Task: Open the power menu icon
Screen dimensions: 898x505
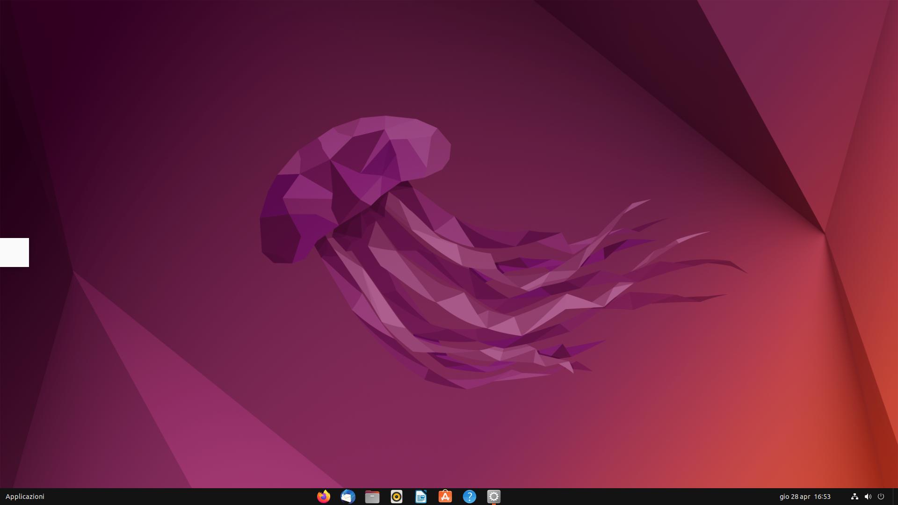Action: [x=881, y=497]
